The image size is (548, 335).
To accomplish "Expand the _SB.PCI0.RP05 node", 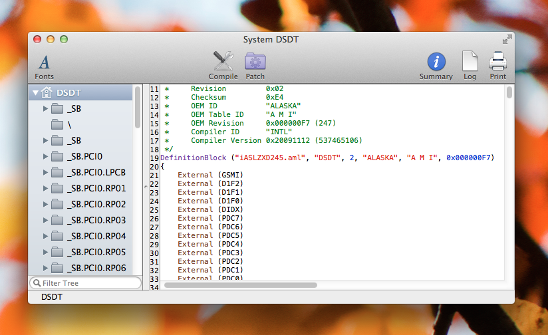I will click(45, 252).
